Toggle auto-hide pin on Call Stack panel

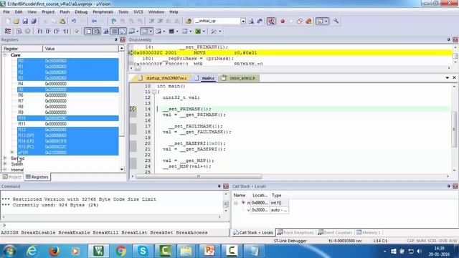[448, 186]
